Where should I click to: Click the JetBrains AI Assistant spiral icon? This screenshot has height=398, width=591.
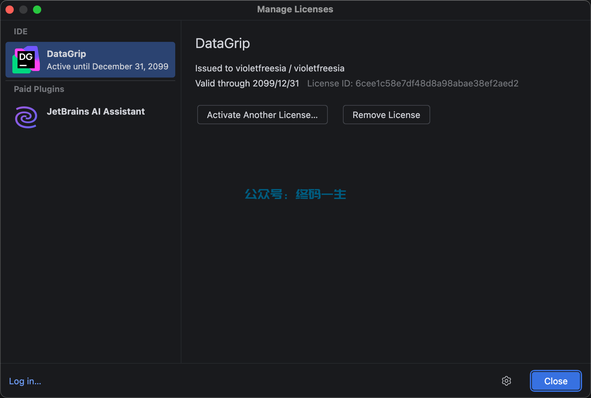[26, 117]
